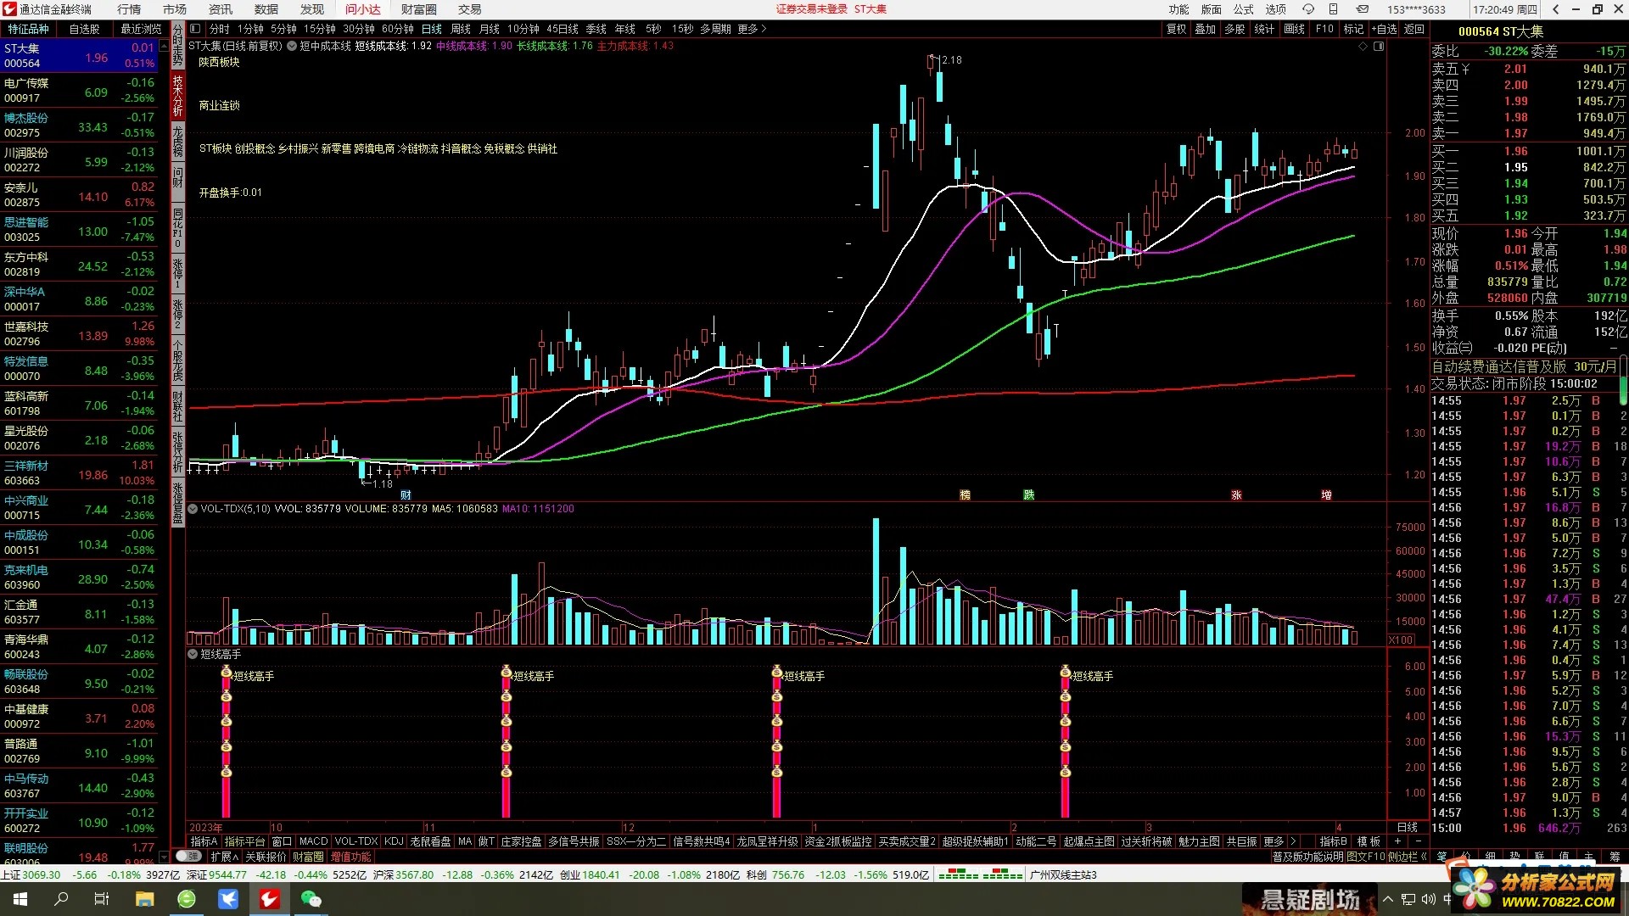
Task: Select the MACD indicator tab
Action: point(313,841)
